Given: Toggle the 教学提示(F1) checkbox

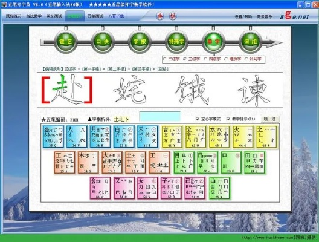Looking at the screenshot, I should tap(228, 119).
